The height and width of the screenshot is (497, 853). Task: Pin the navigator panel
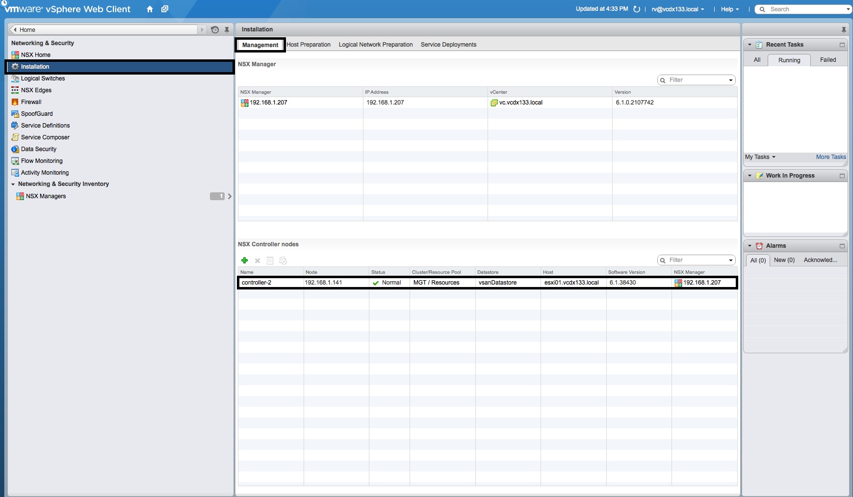pos(227,29)
